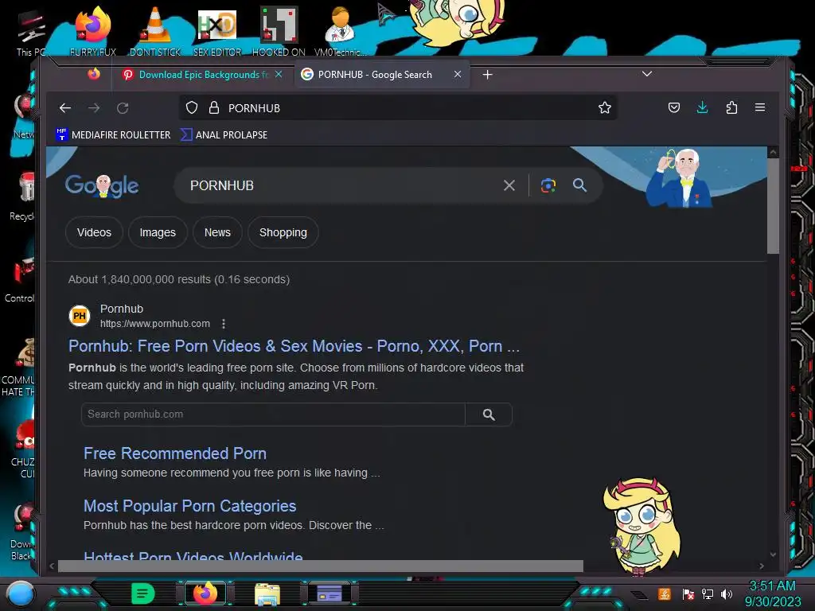Click the Firefox taskbar icon
This screenshot has width=815, height=611.
[x=205, y=593]
